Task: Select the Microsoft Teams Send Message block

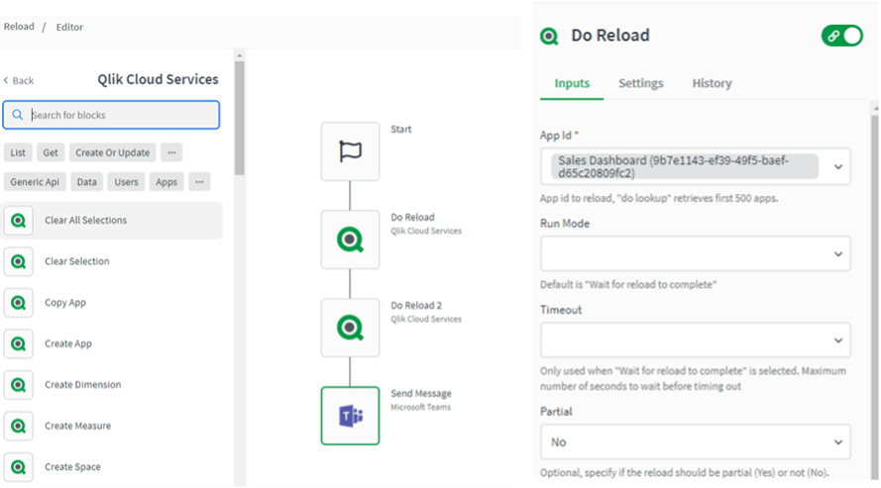Action: coord(350,416)
